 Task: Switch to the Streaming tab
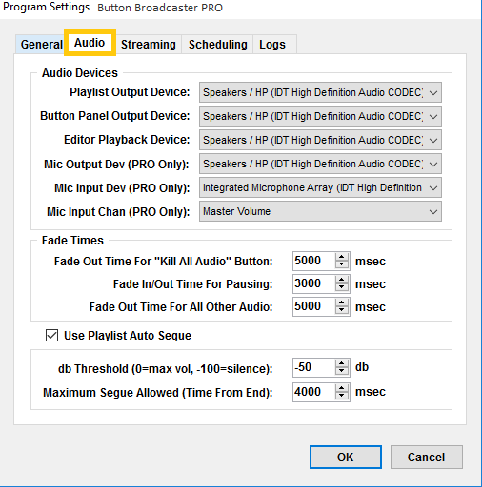pyautogui.click(x=149, y=45)
